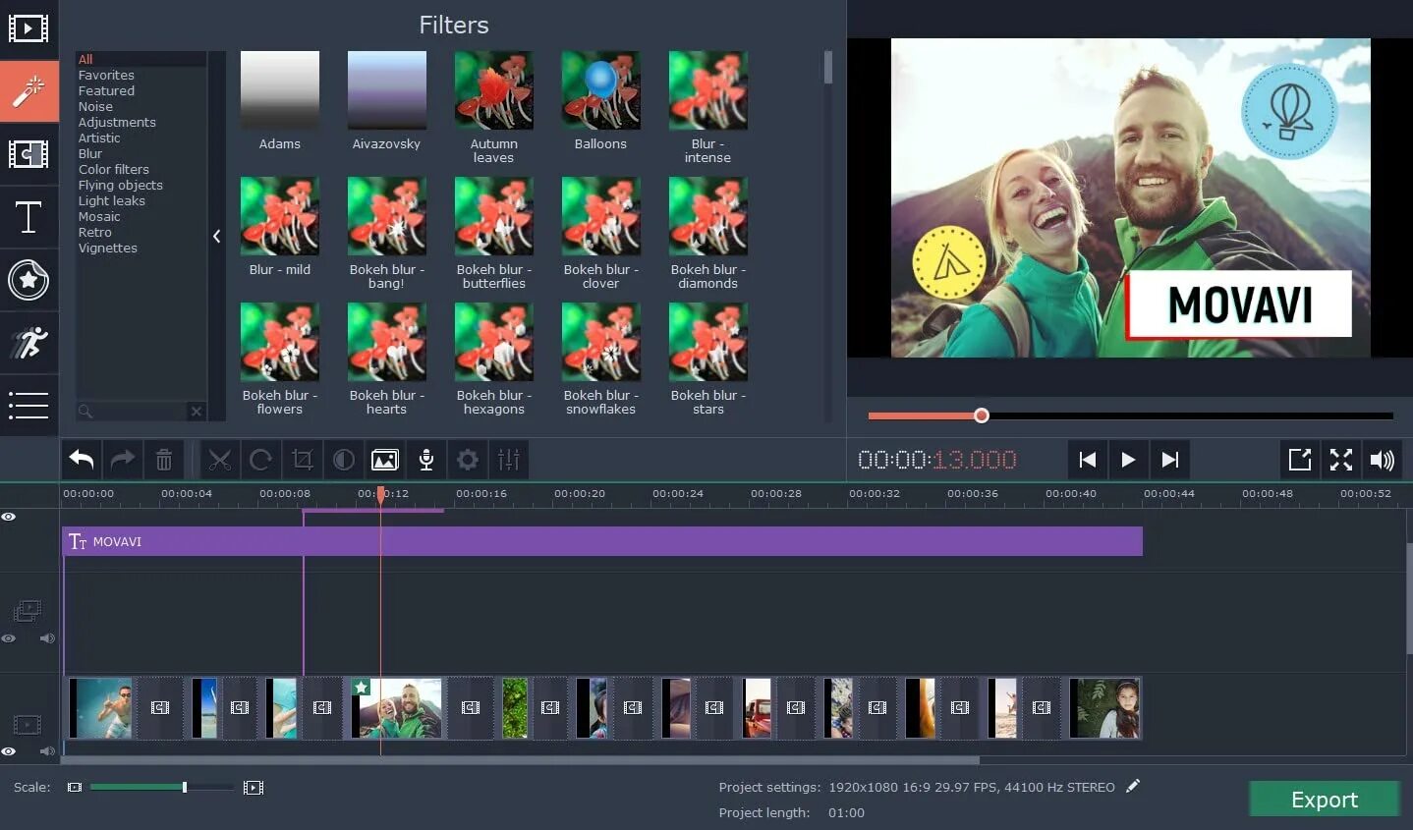Select the couple selfie clip on timeline
This screenshot has width=1413, height=830.
tap(397, 707)
